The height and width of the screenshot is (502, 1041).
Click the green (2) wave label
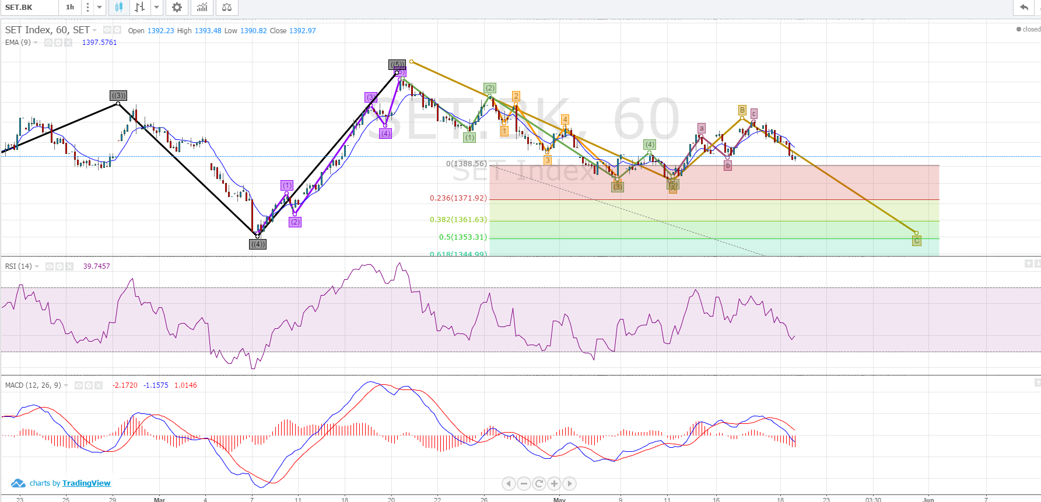click(x=490, y=88)
